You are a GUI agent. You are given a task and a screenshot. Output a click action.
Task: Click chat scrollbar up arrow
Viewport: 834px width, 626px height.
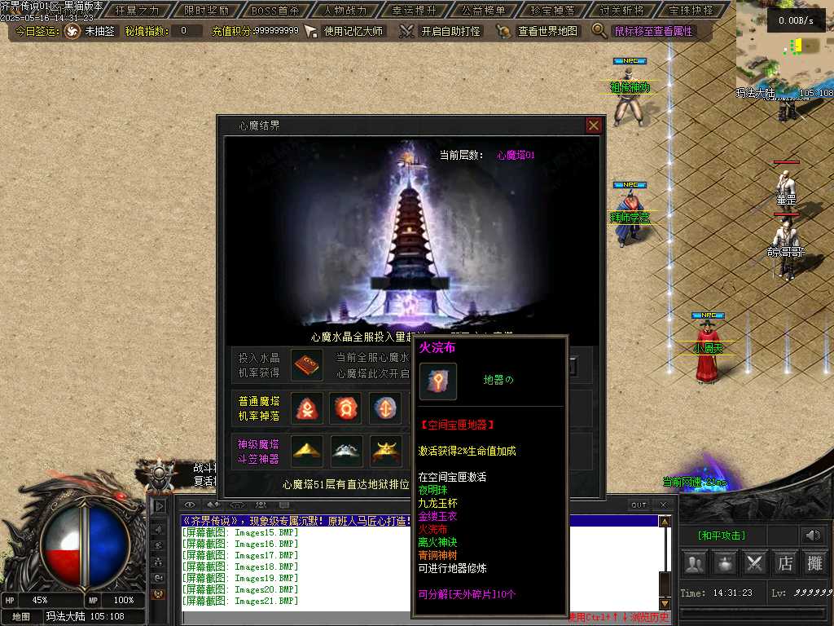665,522
